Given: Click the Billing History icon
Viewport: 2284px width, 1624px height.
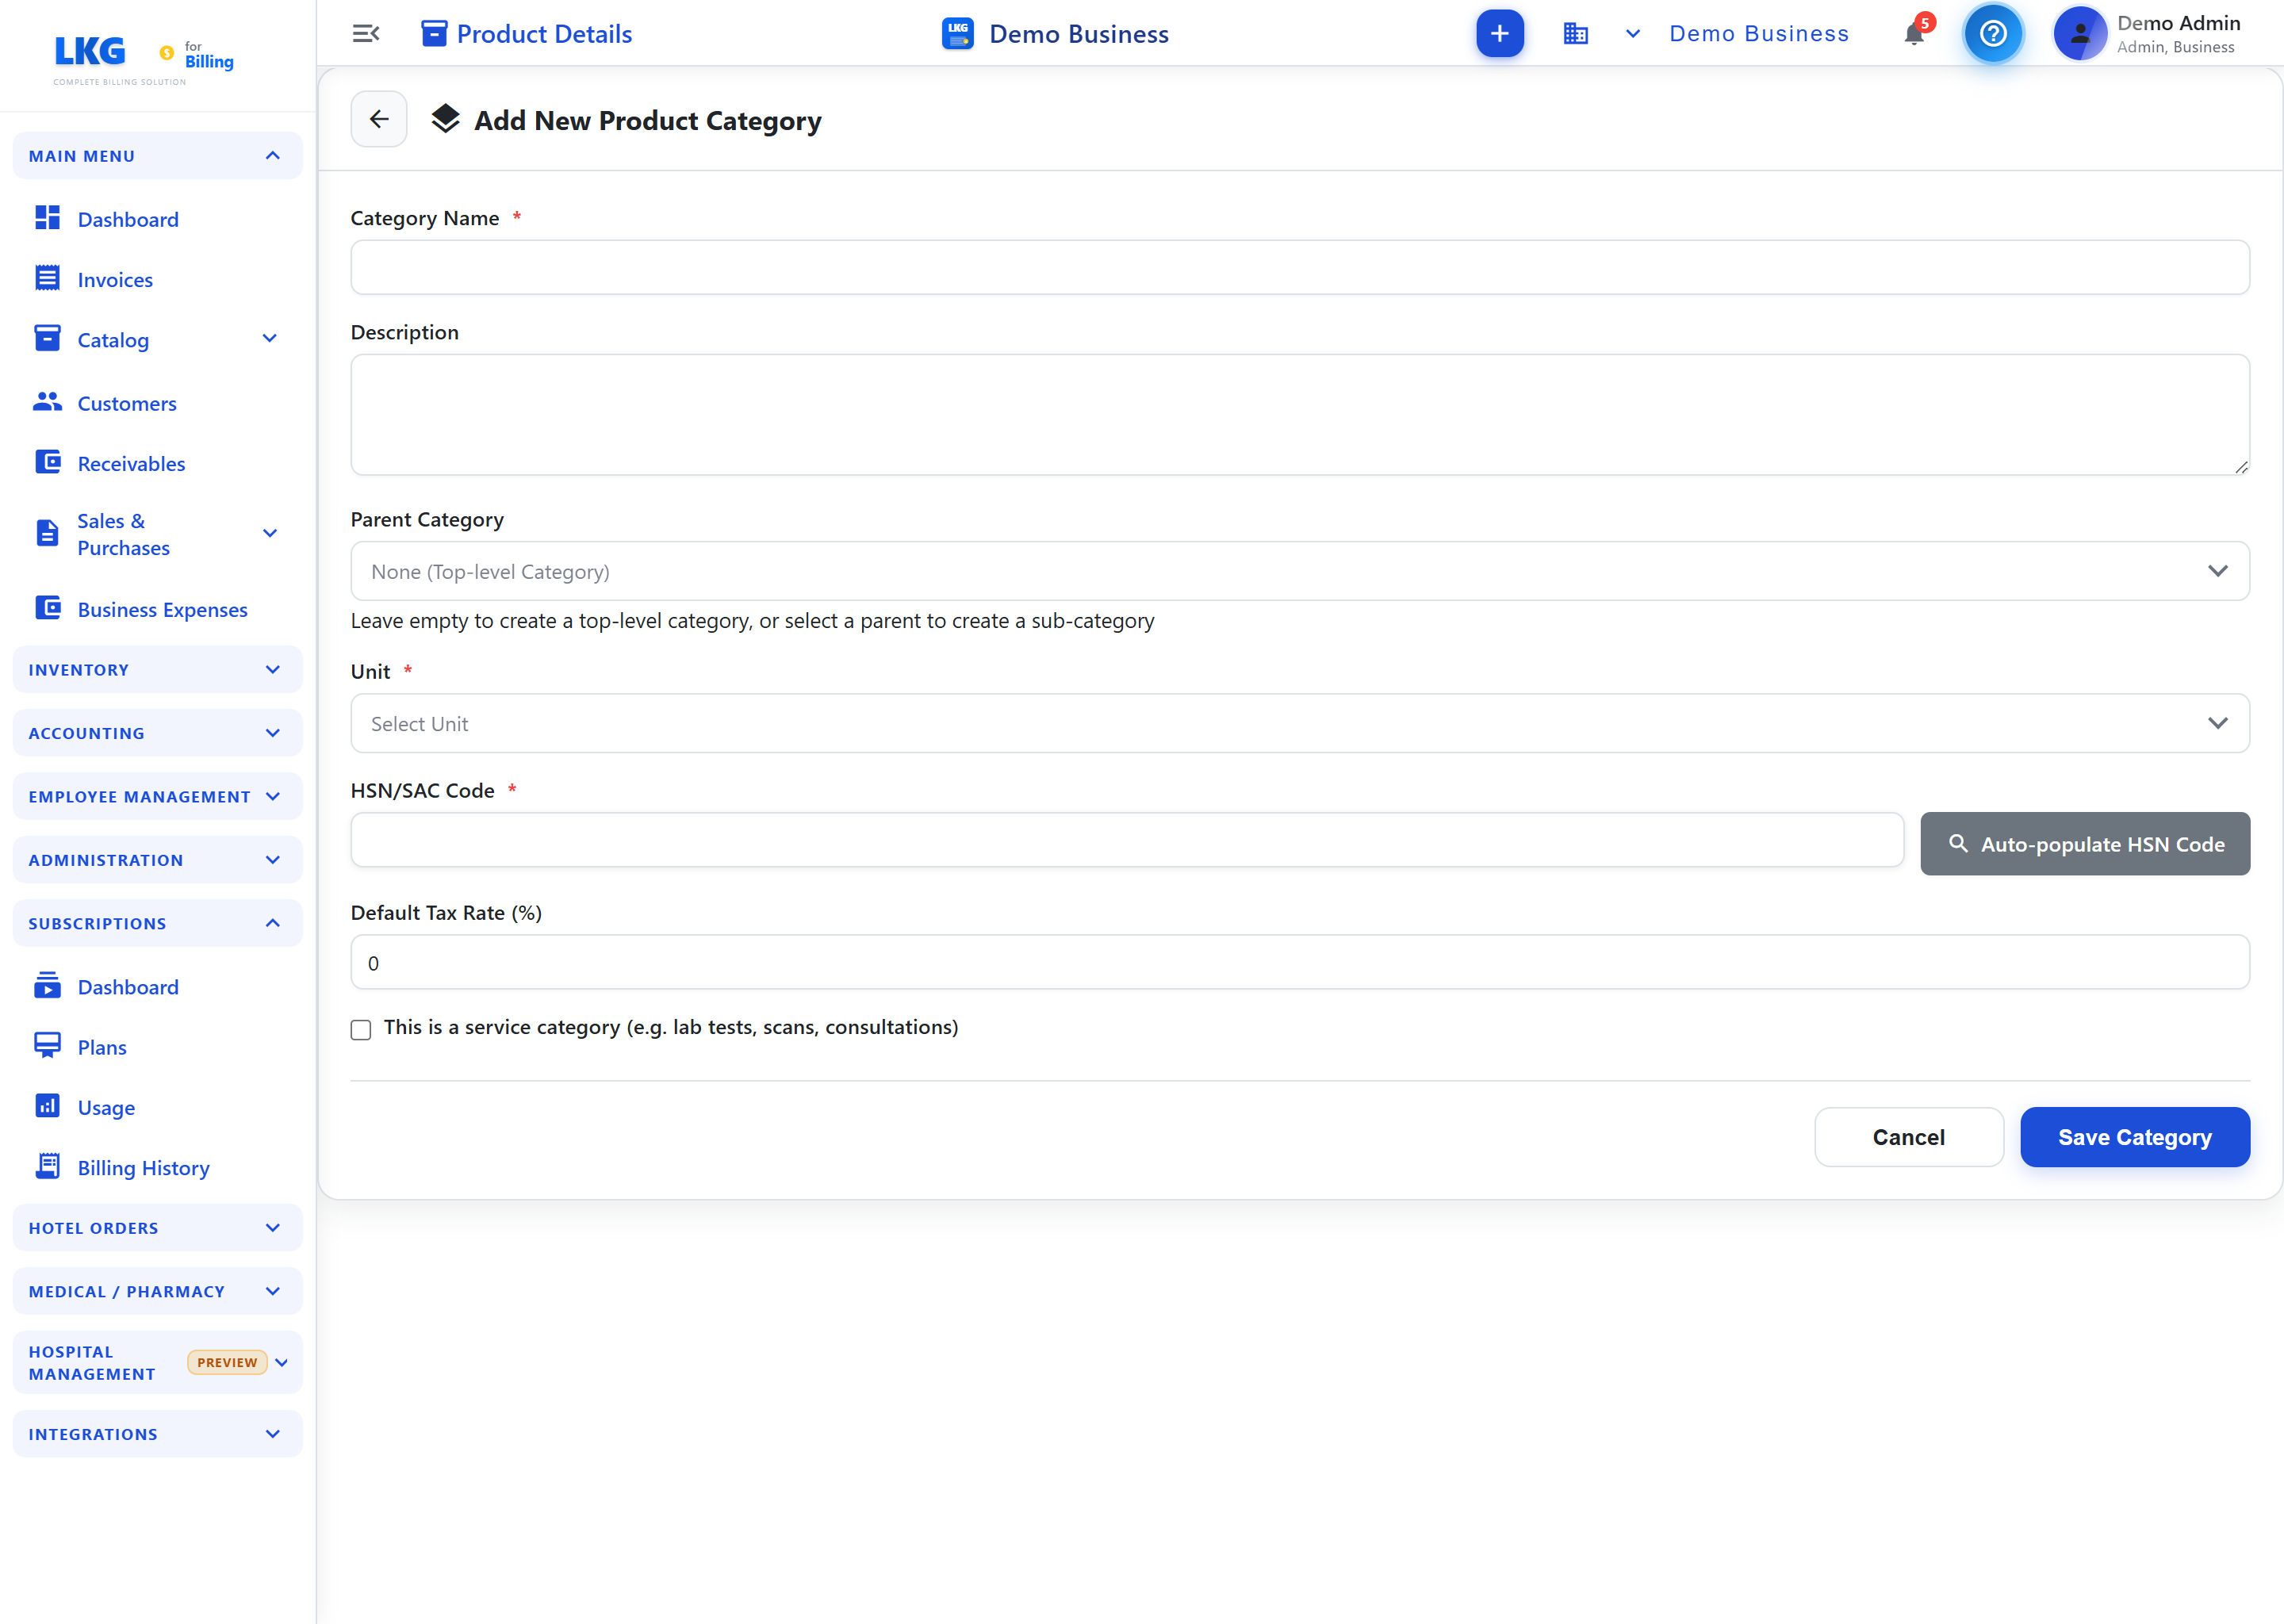Looking at the screenshot, I should click(x=47, y=1166).
